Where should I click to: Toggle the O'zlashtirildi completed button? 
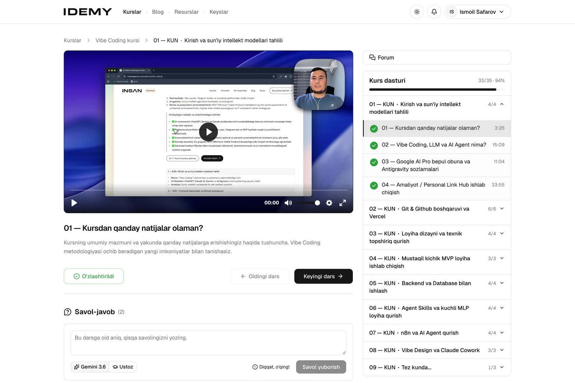pos(94,276)
